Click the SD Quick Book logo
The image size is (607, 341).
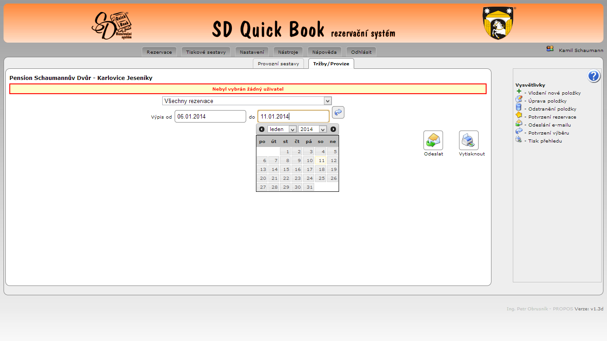112,26
